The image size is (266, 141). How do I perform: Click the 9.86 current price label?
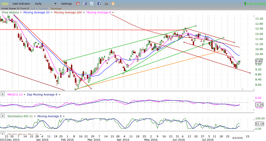coord(259,61)
